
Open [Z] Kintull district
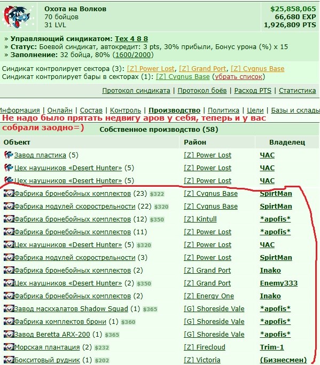(x=200, y=219)
